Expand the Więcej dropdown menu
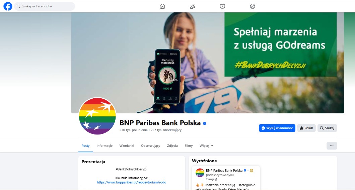 point(206,146)
